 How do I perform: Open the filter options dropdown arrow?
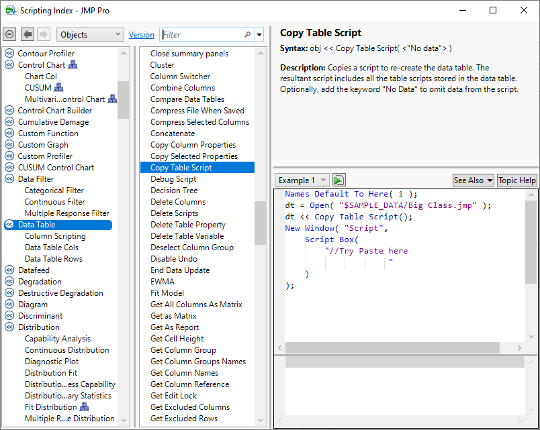[x=259, y=35]
